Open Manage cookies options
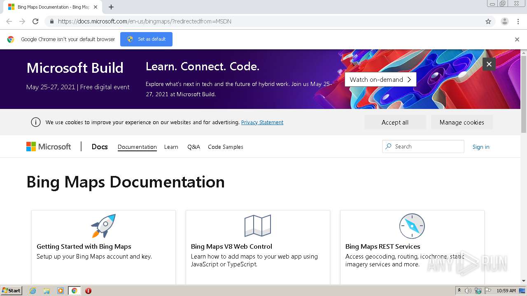This screenshot has height=296, width=527. 462,122
